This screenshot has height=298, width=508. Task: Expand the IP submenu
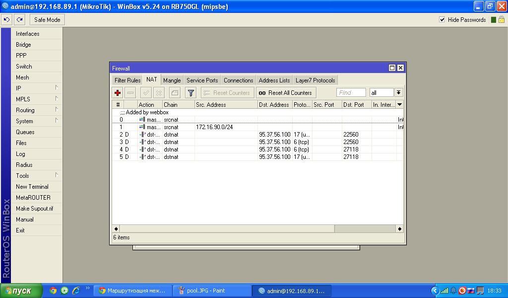pos(37,88)
